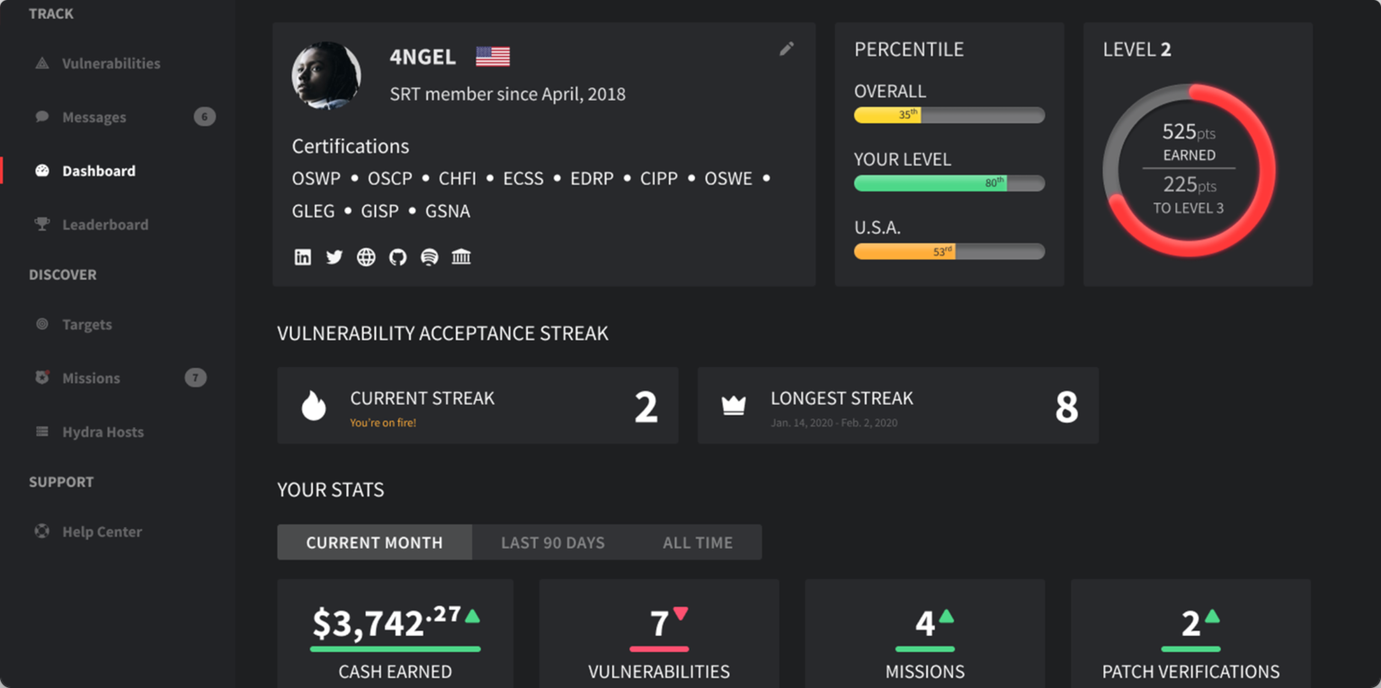Edit profile using the pencil icon
1381x688 pixels.
pyautogui.click(x=787, y=49)
